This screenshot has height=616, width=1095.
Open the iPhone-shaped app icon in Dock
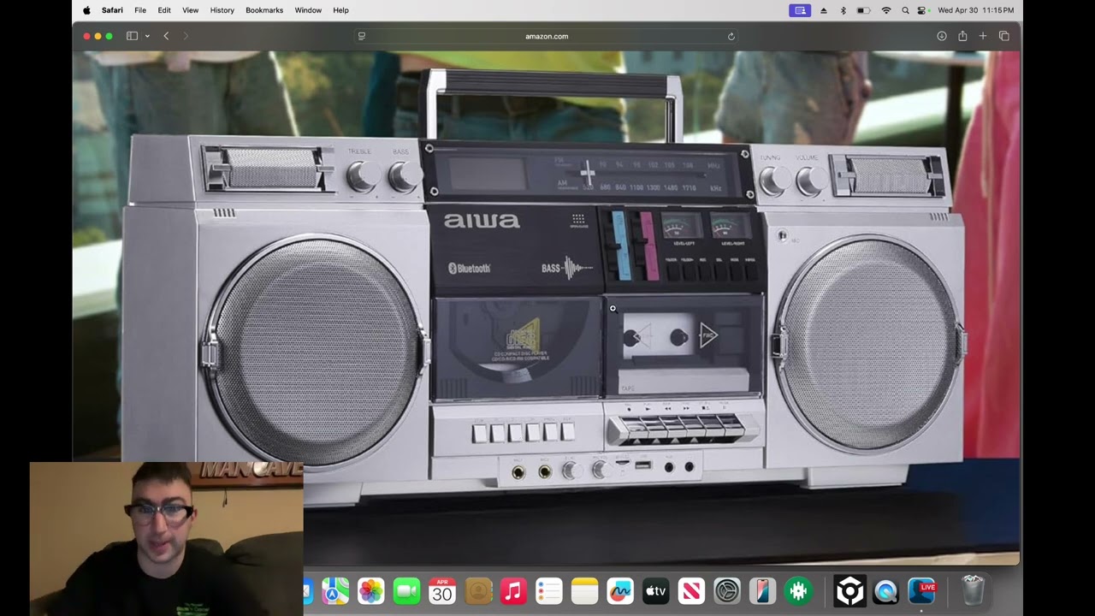pos(762,590)
